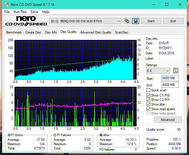Viewport: 189px width, 155px height.
Task: Open the 8 X speed dropdown
Action: coord(158,71)
